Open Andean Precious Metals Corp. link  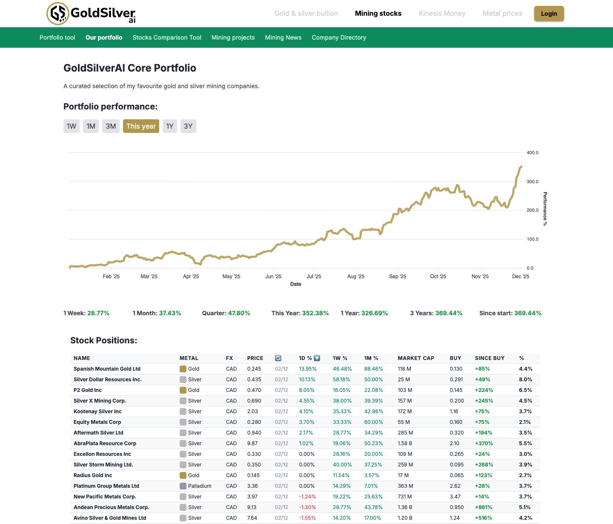tap(111, 507)
